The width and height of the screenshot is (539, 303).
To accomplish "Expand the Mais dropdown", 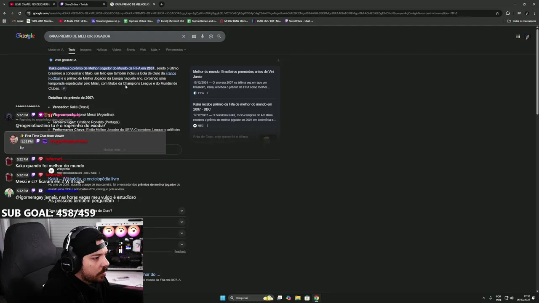I will 155,50.
